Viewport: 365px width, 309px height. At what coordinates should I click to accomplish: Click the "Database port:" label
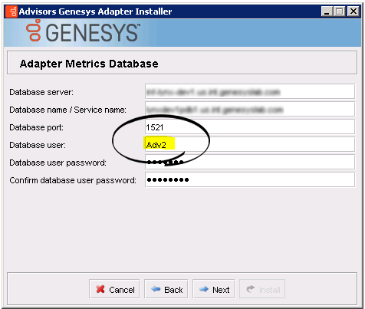click(x=36, y=127)
